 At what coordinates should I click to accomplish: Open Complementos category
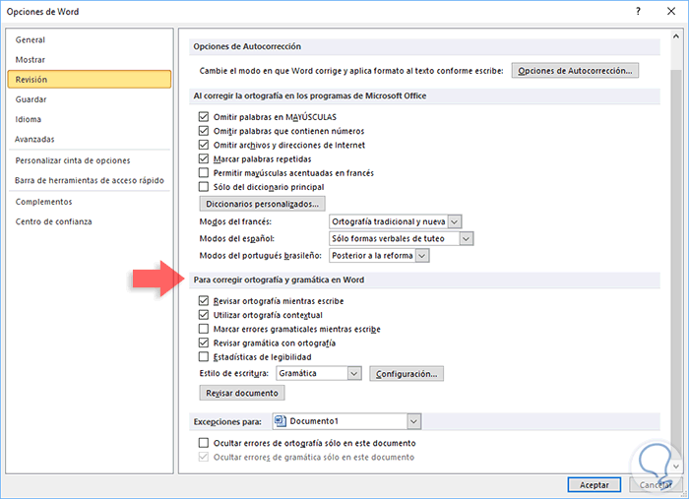[x=90, y=202]
